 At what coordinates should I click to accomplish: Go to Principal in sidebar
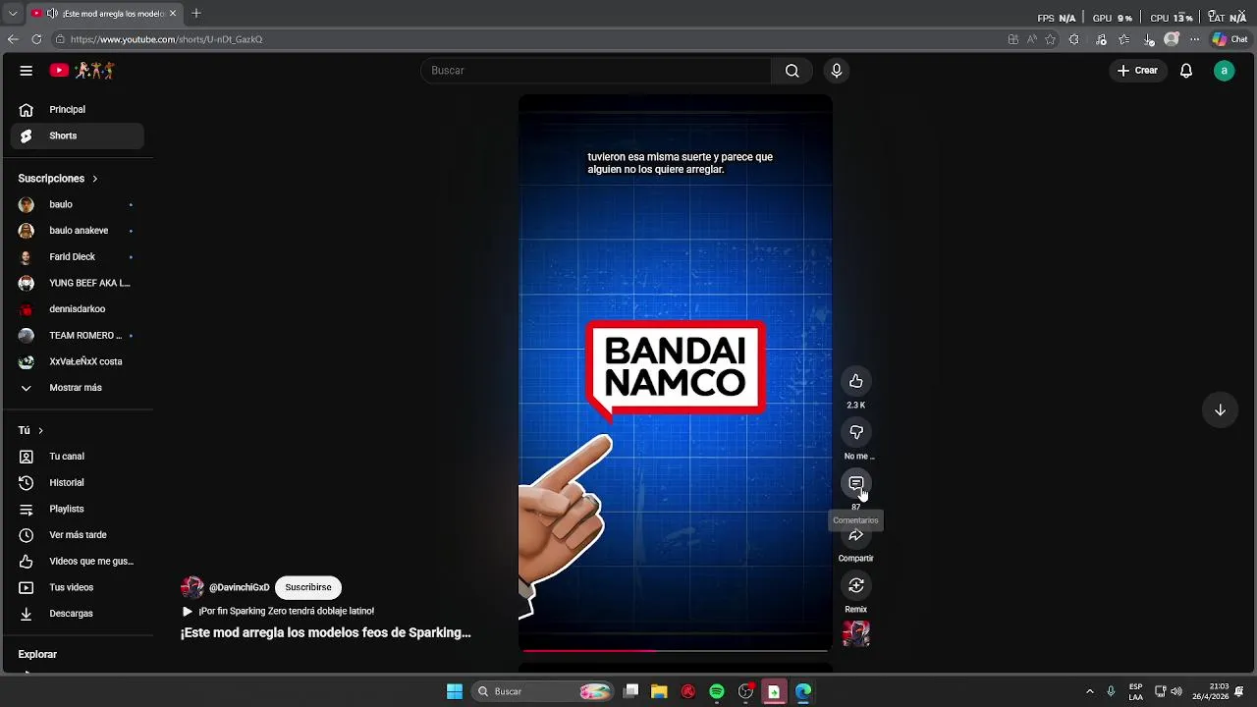click(78, 110)
